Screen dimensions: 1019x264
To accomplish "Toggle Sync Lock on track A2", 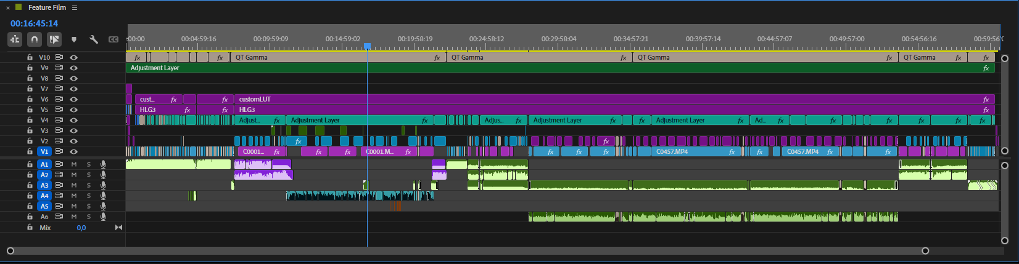I will point(59,175).
